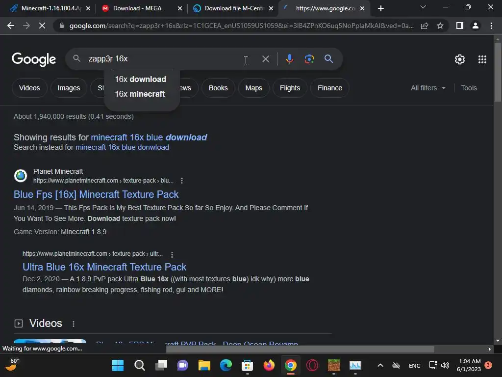Open the search Tools button
The image size is (502, 377).
tap(469, 88)
